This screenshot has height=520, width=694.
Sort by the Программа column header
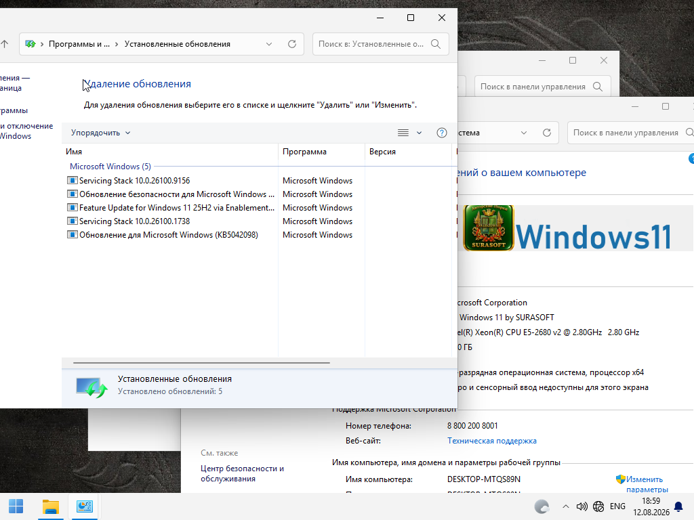coord(321,152)
